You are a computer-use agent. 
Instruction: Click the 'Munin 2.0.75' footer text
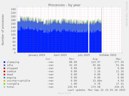pos(64,93)
